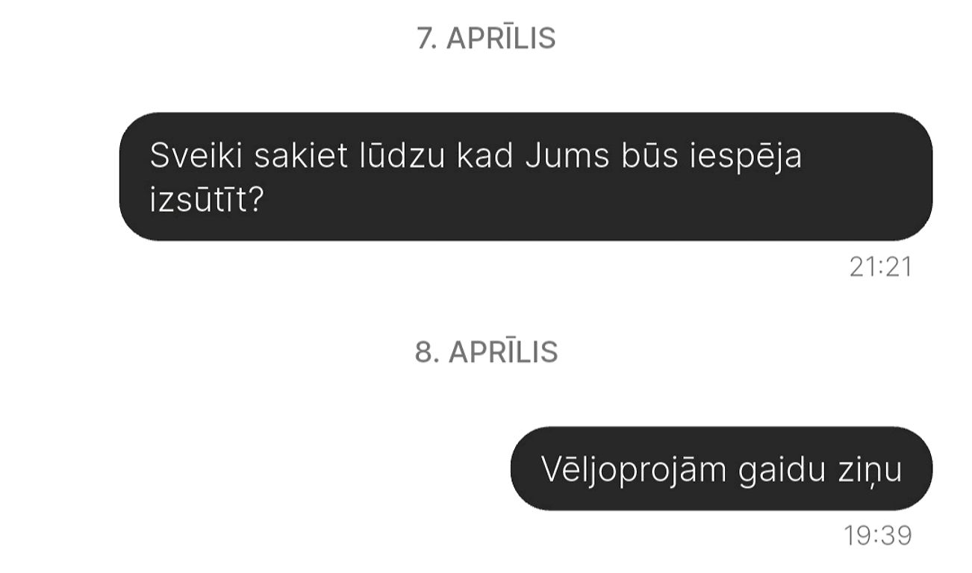
Task: Select the message beginning "Sveiki sakiet lūdzu"
Action: click(526, 177)
